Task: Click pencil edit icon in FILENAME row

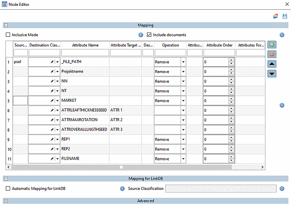Action: point(52,159)
